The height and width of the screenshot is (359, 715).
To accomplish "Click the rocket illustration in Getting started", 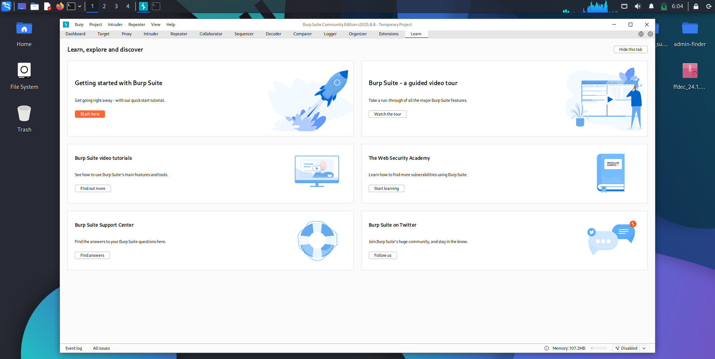I will [311, 100].
